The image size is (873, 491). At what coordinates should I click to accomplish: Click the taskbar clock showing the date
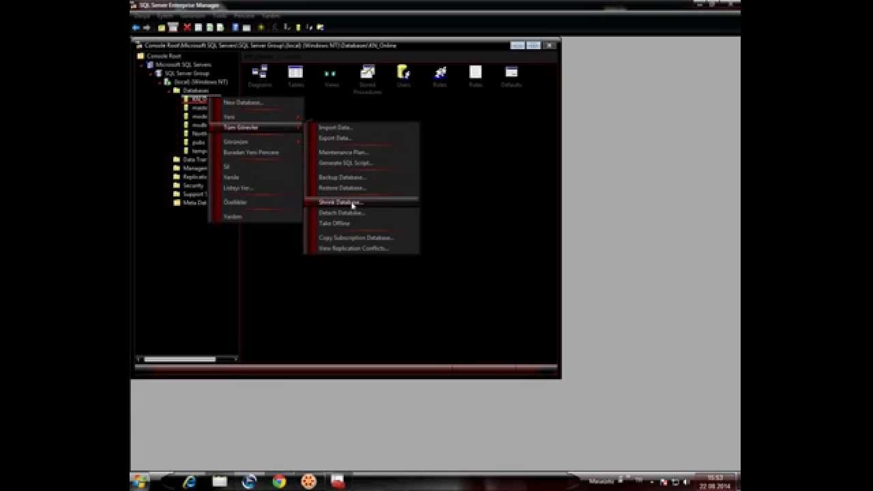[x=715, y=482]
